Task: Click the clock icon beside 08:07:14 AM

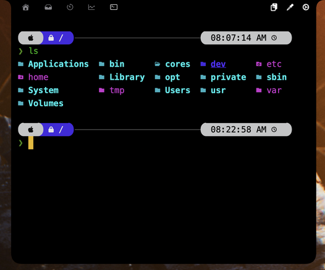Action: [274, 38]
